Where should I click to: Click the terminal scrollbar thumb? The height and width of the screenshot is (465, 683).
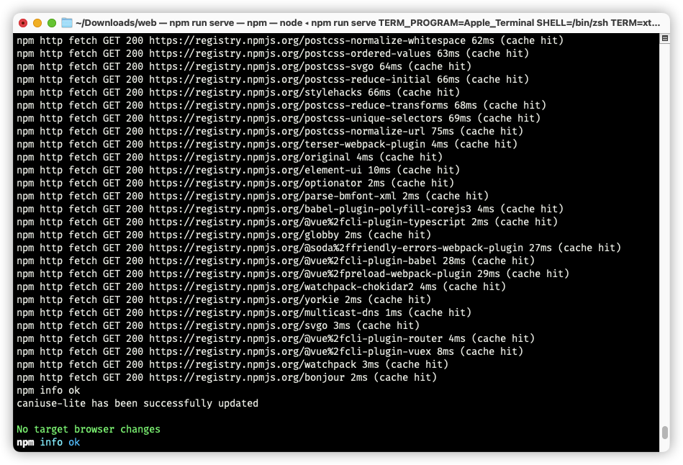[x=665, y=433]
